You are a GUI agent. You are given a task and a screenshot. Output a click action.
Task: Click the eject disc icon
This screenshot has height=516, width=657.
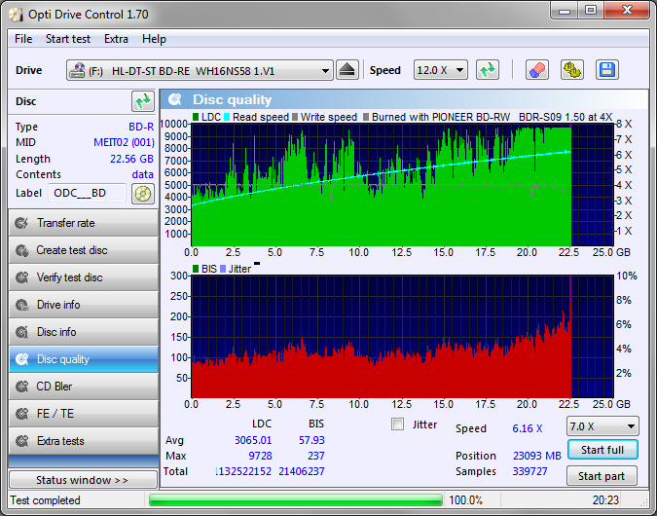[348, 70]
